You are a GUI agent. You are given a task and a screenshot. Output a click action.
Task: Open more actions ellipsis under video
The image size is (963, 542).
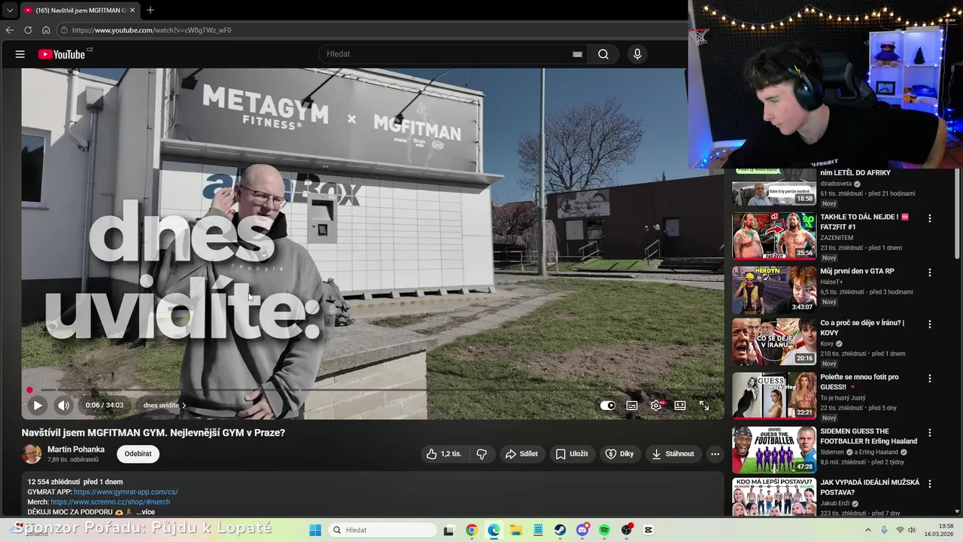715,454
